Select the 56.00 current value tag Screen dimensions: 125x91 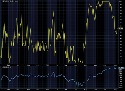121,29
